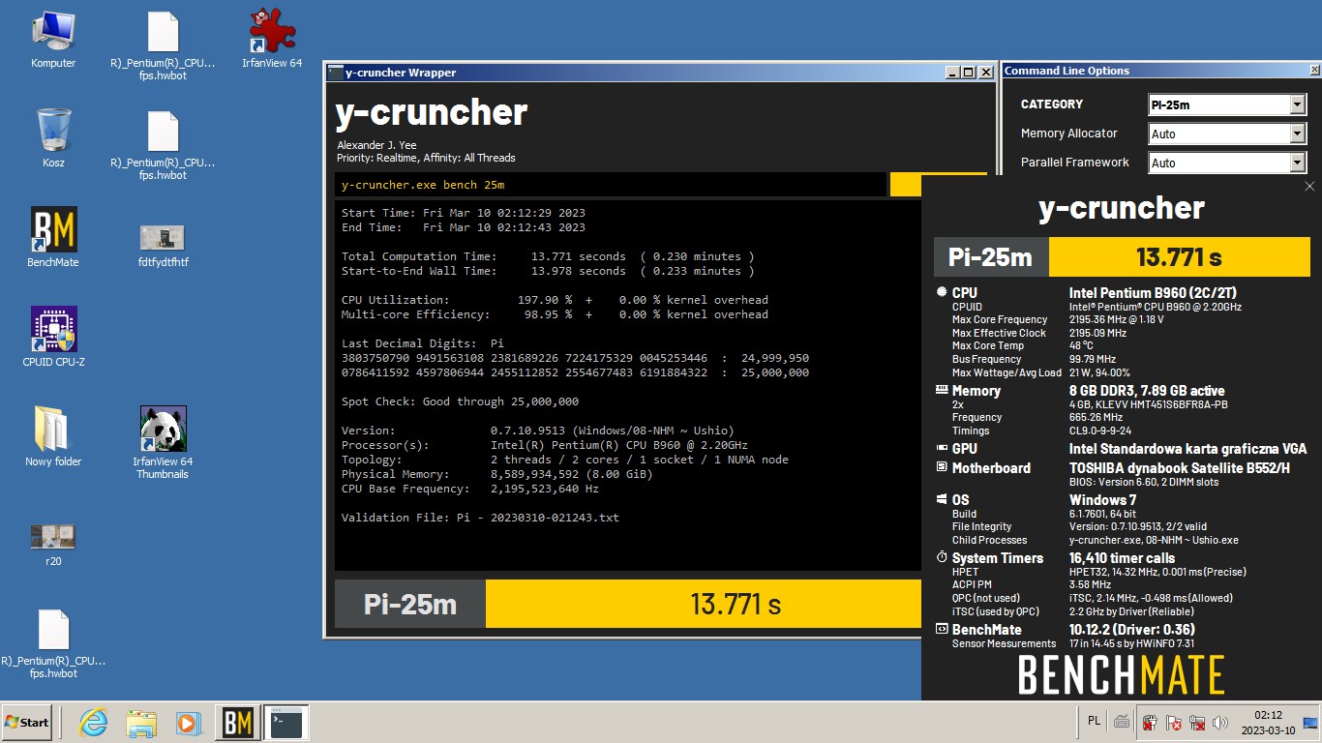Launch the CPUID CPU-Z shortcut
The width and height of the screenshot is (1322, 743).
point(53,337)
